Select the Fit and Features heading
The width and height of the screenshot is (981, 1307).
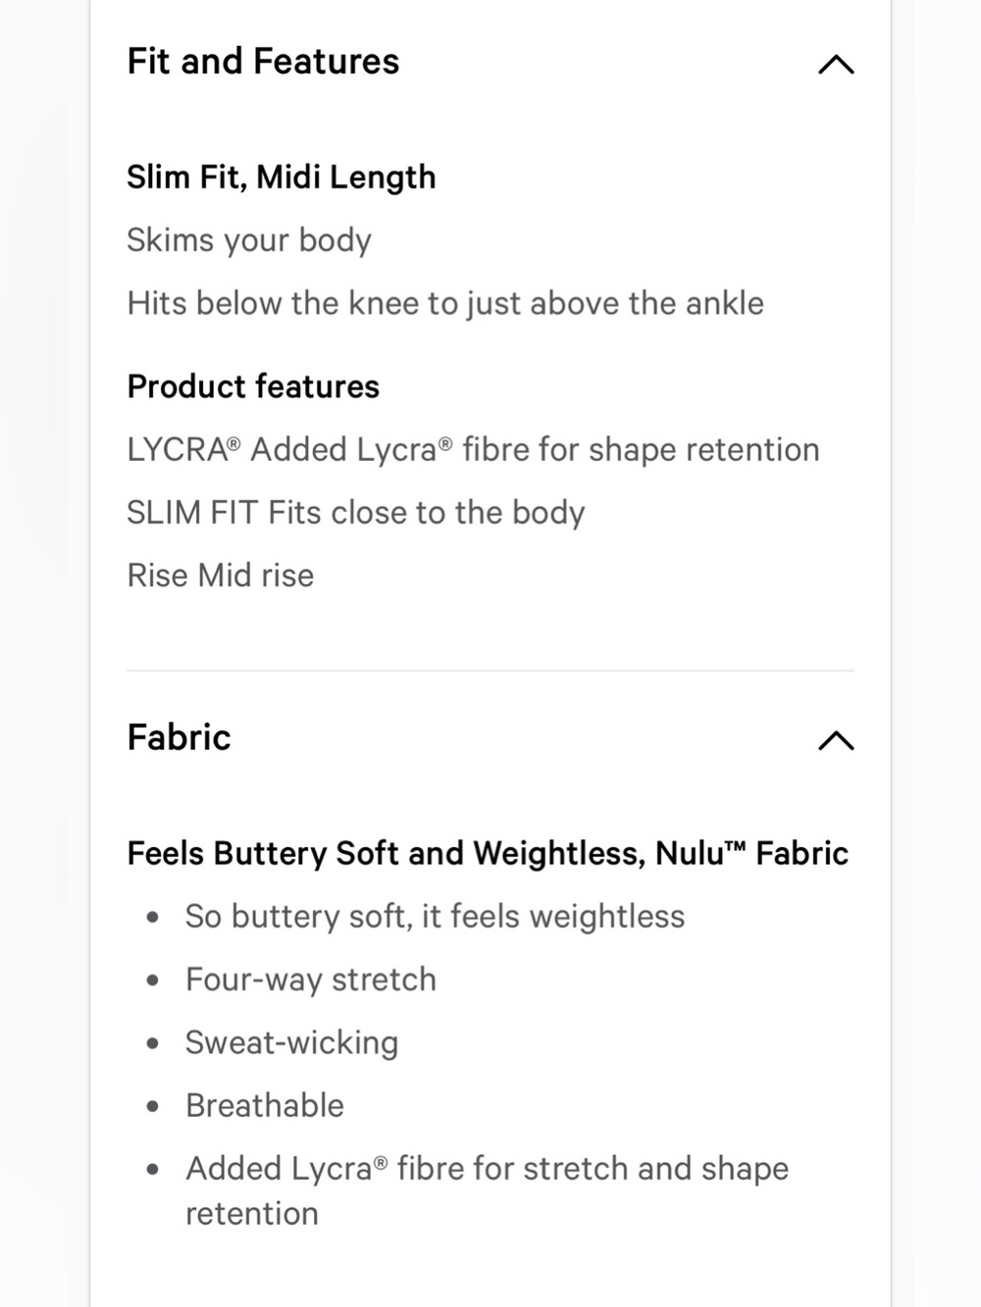point(263,62)
